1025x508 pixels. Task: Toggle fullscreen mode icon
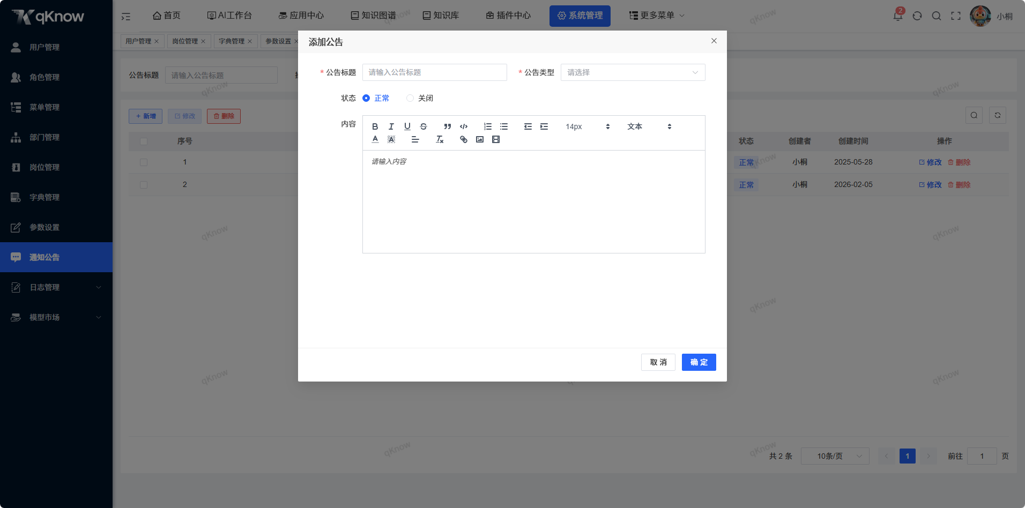956,16
